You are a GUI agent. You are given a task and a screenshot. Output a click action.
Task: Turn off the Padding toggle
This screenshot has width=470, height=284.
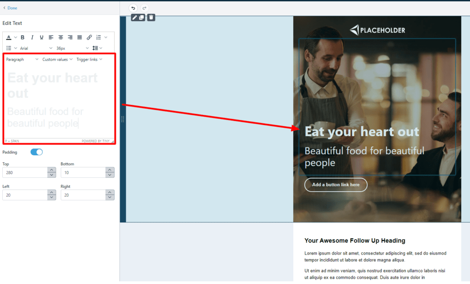coord(37,152)
